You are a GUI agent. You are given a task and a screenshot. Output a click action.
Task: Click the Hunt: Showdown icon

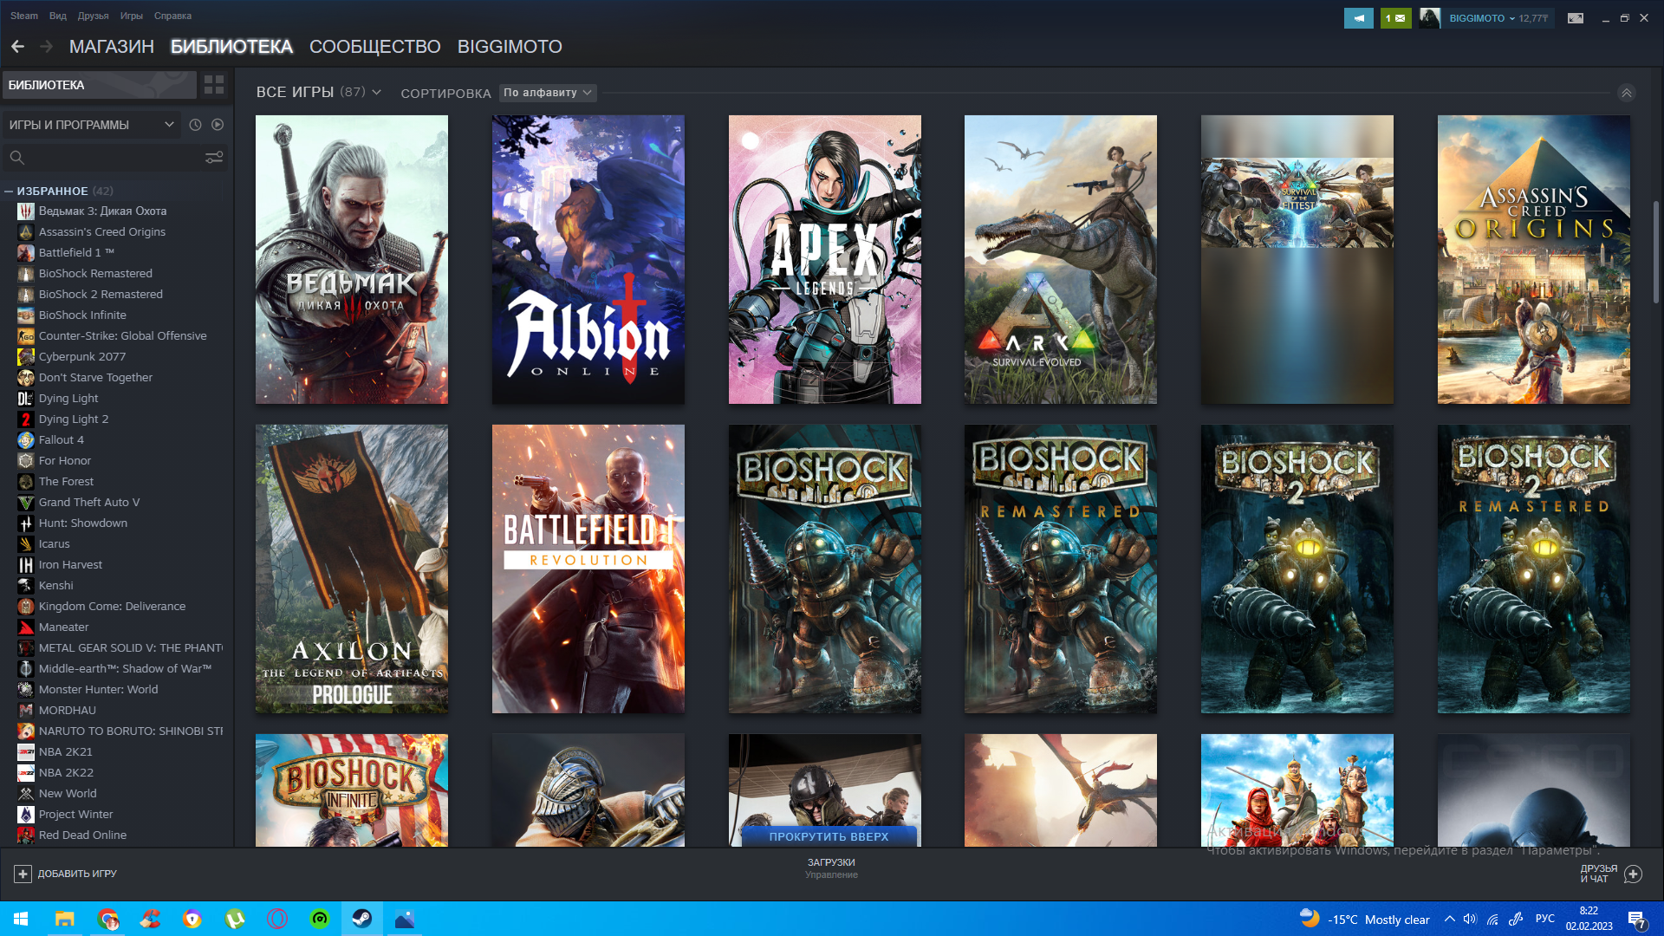coord(26,523)
